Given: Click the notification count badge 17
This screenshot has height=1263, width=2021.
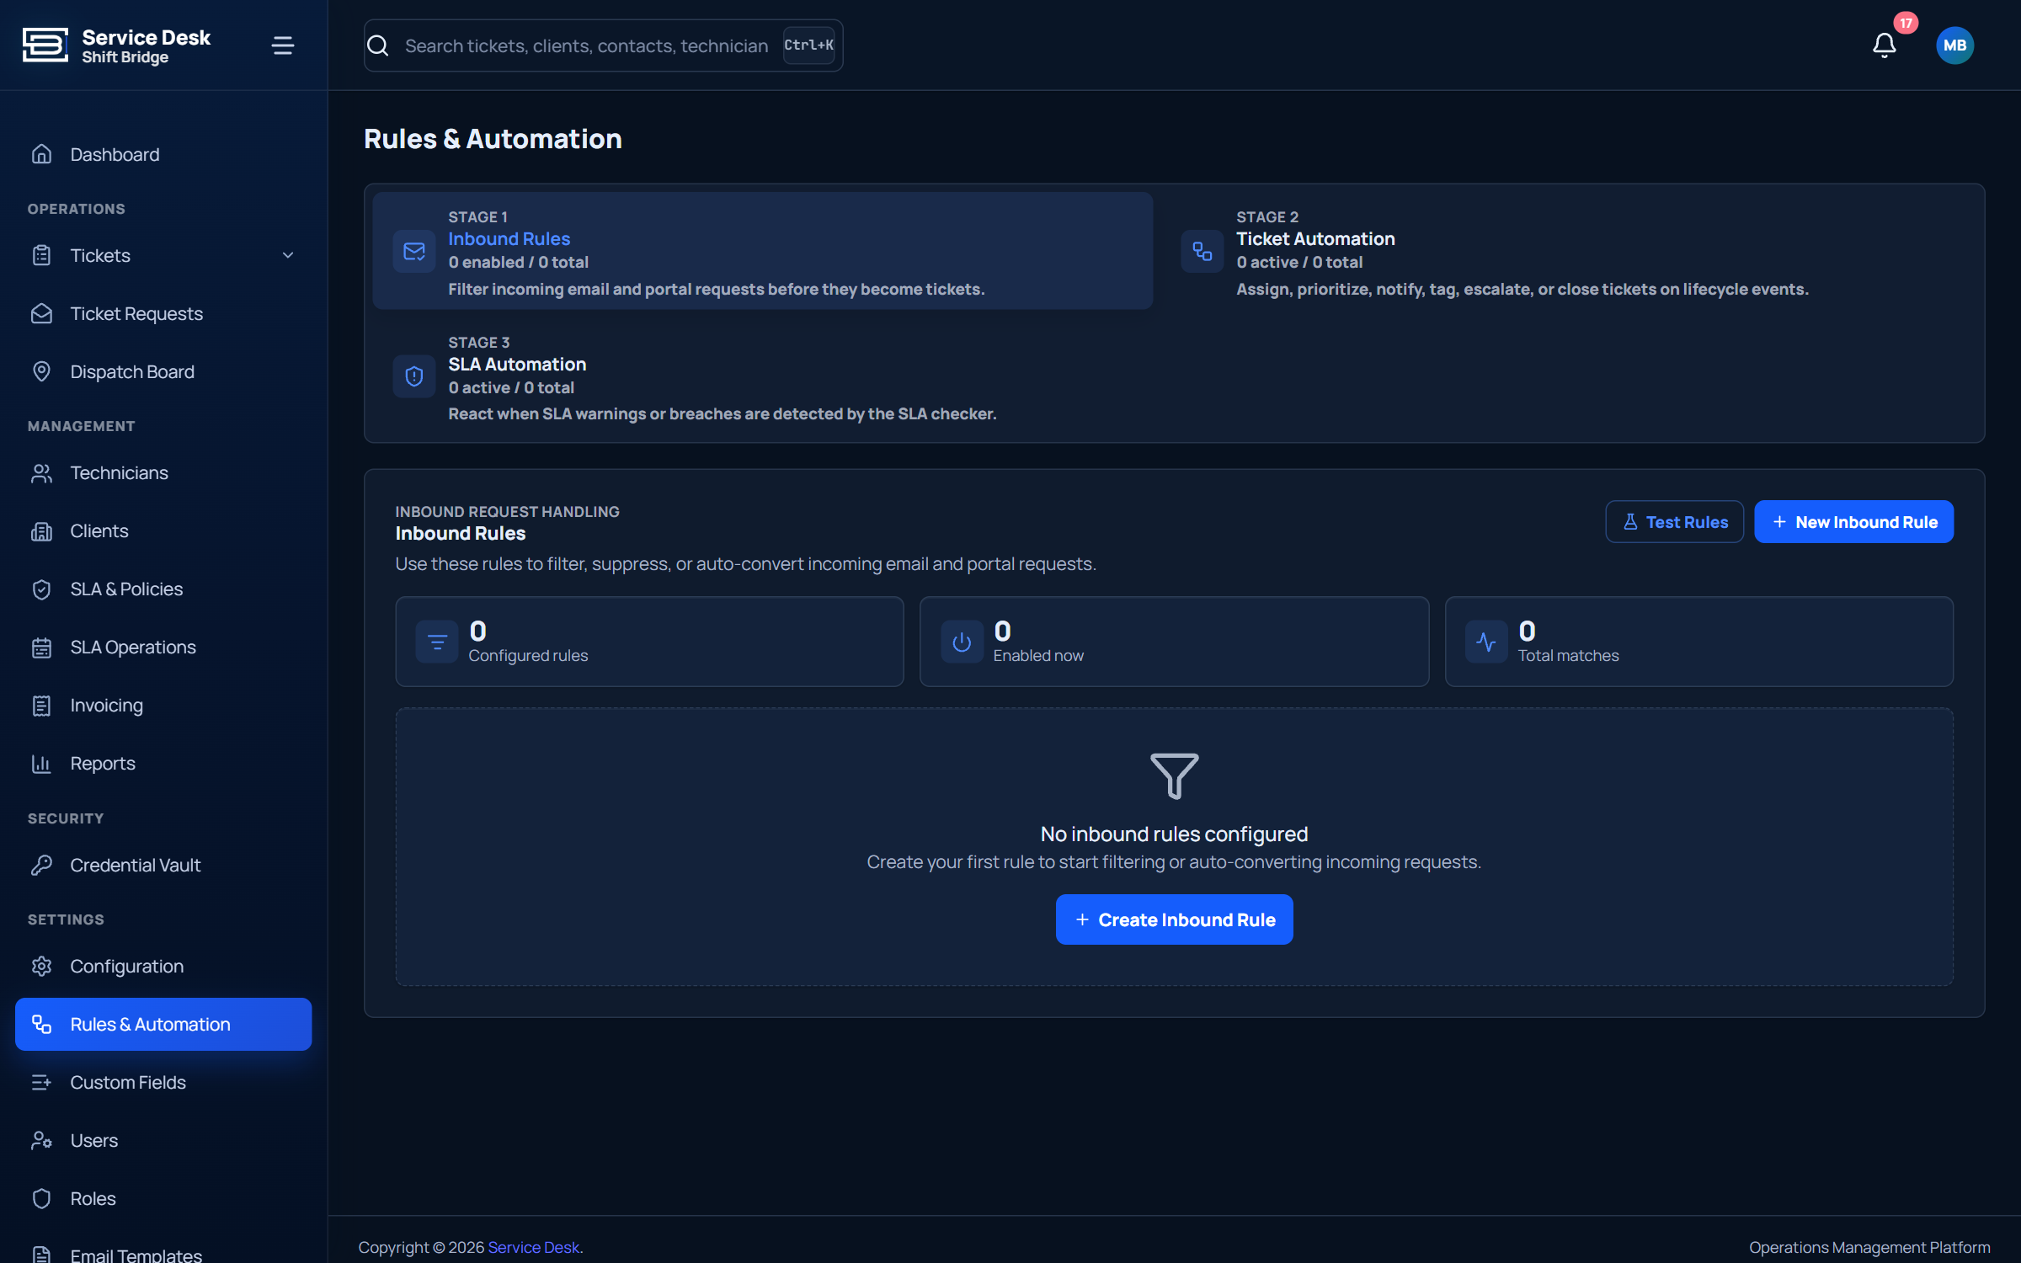Looking at the screenshot, I should 1906,23.
